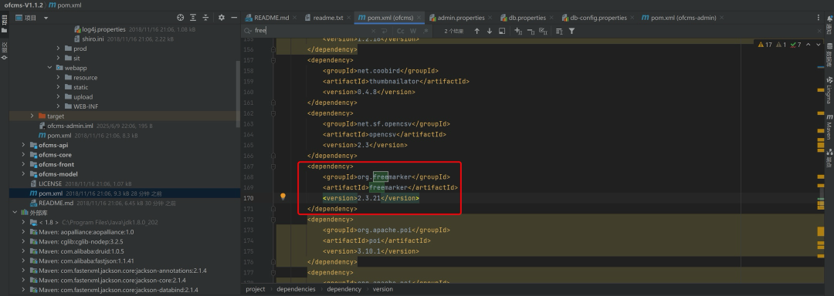The width and height of the screenshot is (834, 296).
Task: Open search history magnifier icon
Action: click(247, 31)
